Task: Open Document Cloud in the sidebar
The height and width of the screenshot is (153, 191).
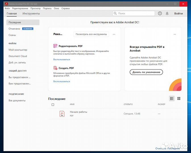Action: point(18,56)
